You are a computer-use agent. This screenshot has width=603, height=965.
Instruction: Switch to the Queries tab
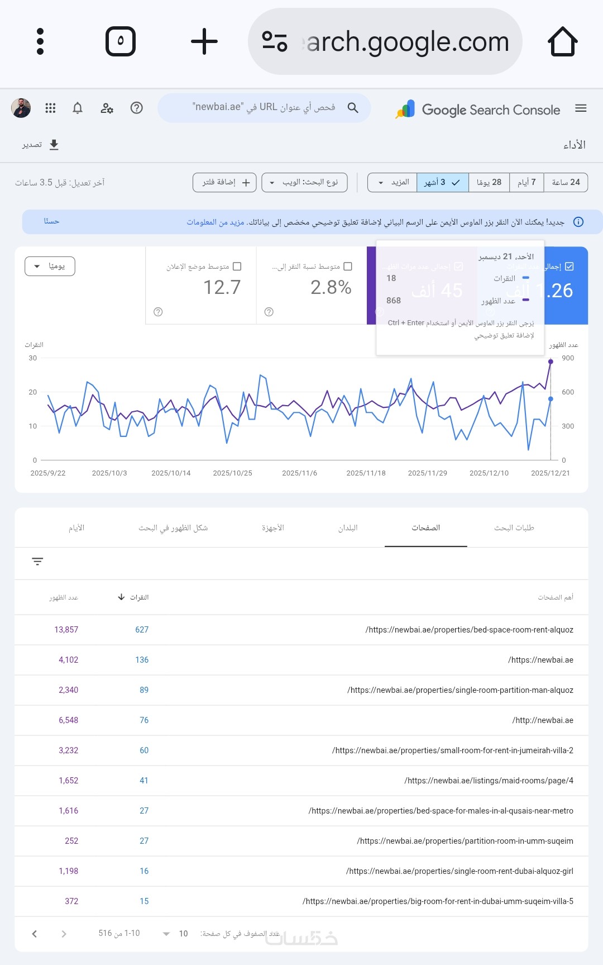pyautogui.click(x=514, y=528)
